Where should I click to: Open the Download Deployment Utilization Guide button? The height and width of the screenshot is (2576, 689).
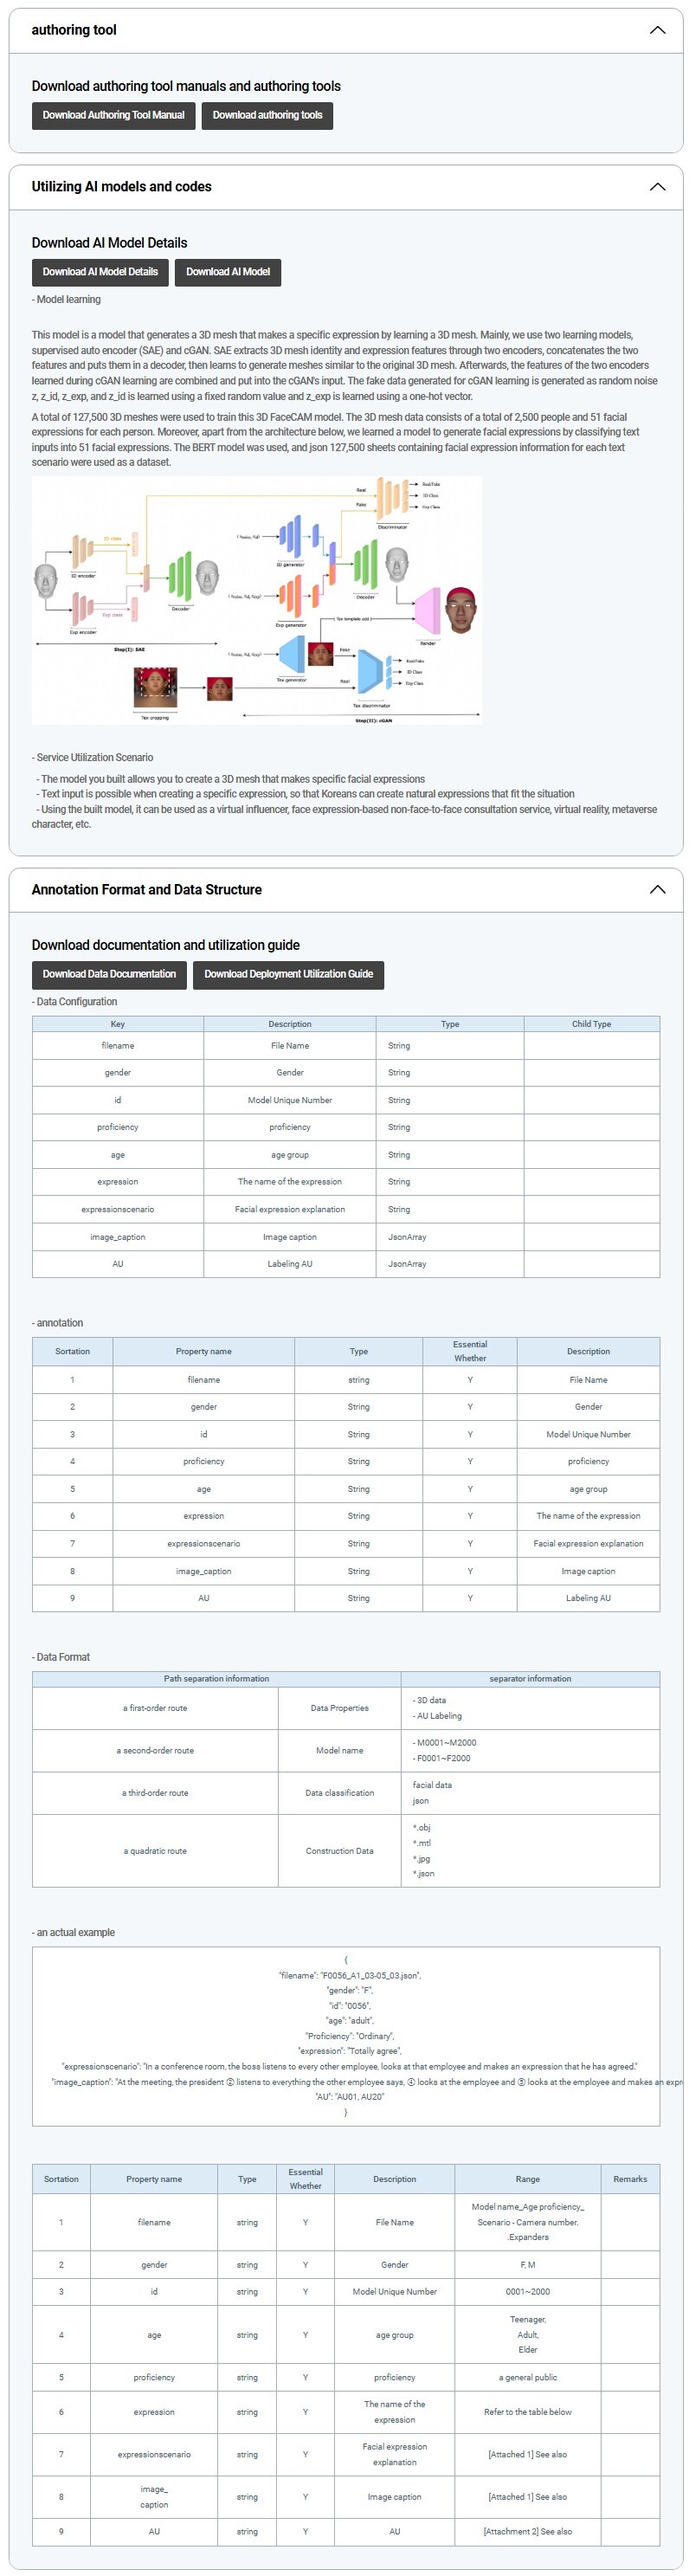coord(288,974)
